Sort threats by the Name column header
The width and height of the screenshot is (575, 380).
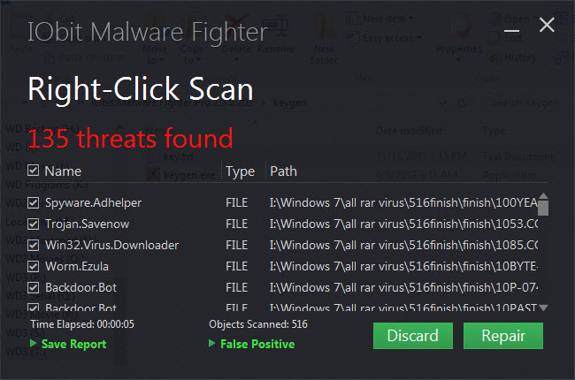click(63, 171)
